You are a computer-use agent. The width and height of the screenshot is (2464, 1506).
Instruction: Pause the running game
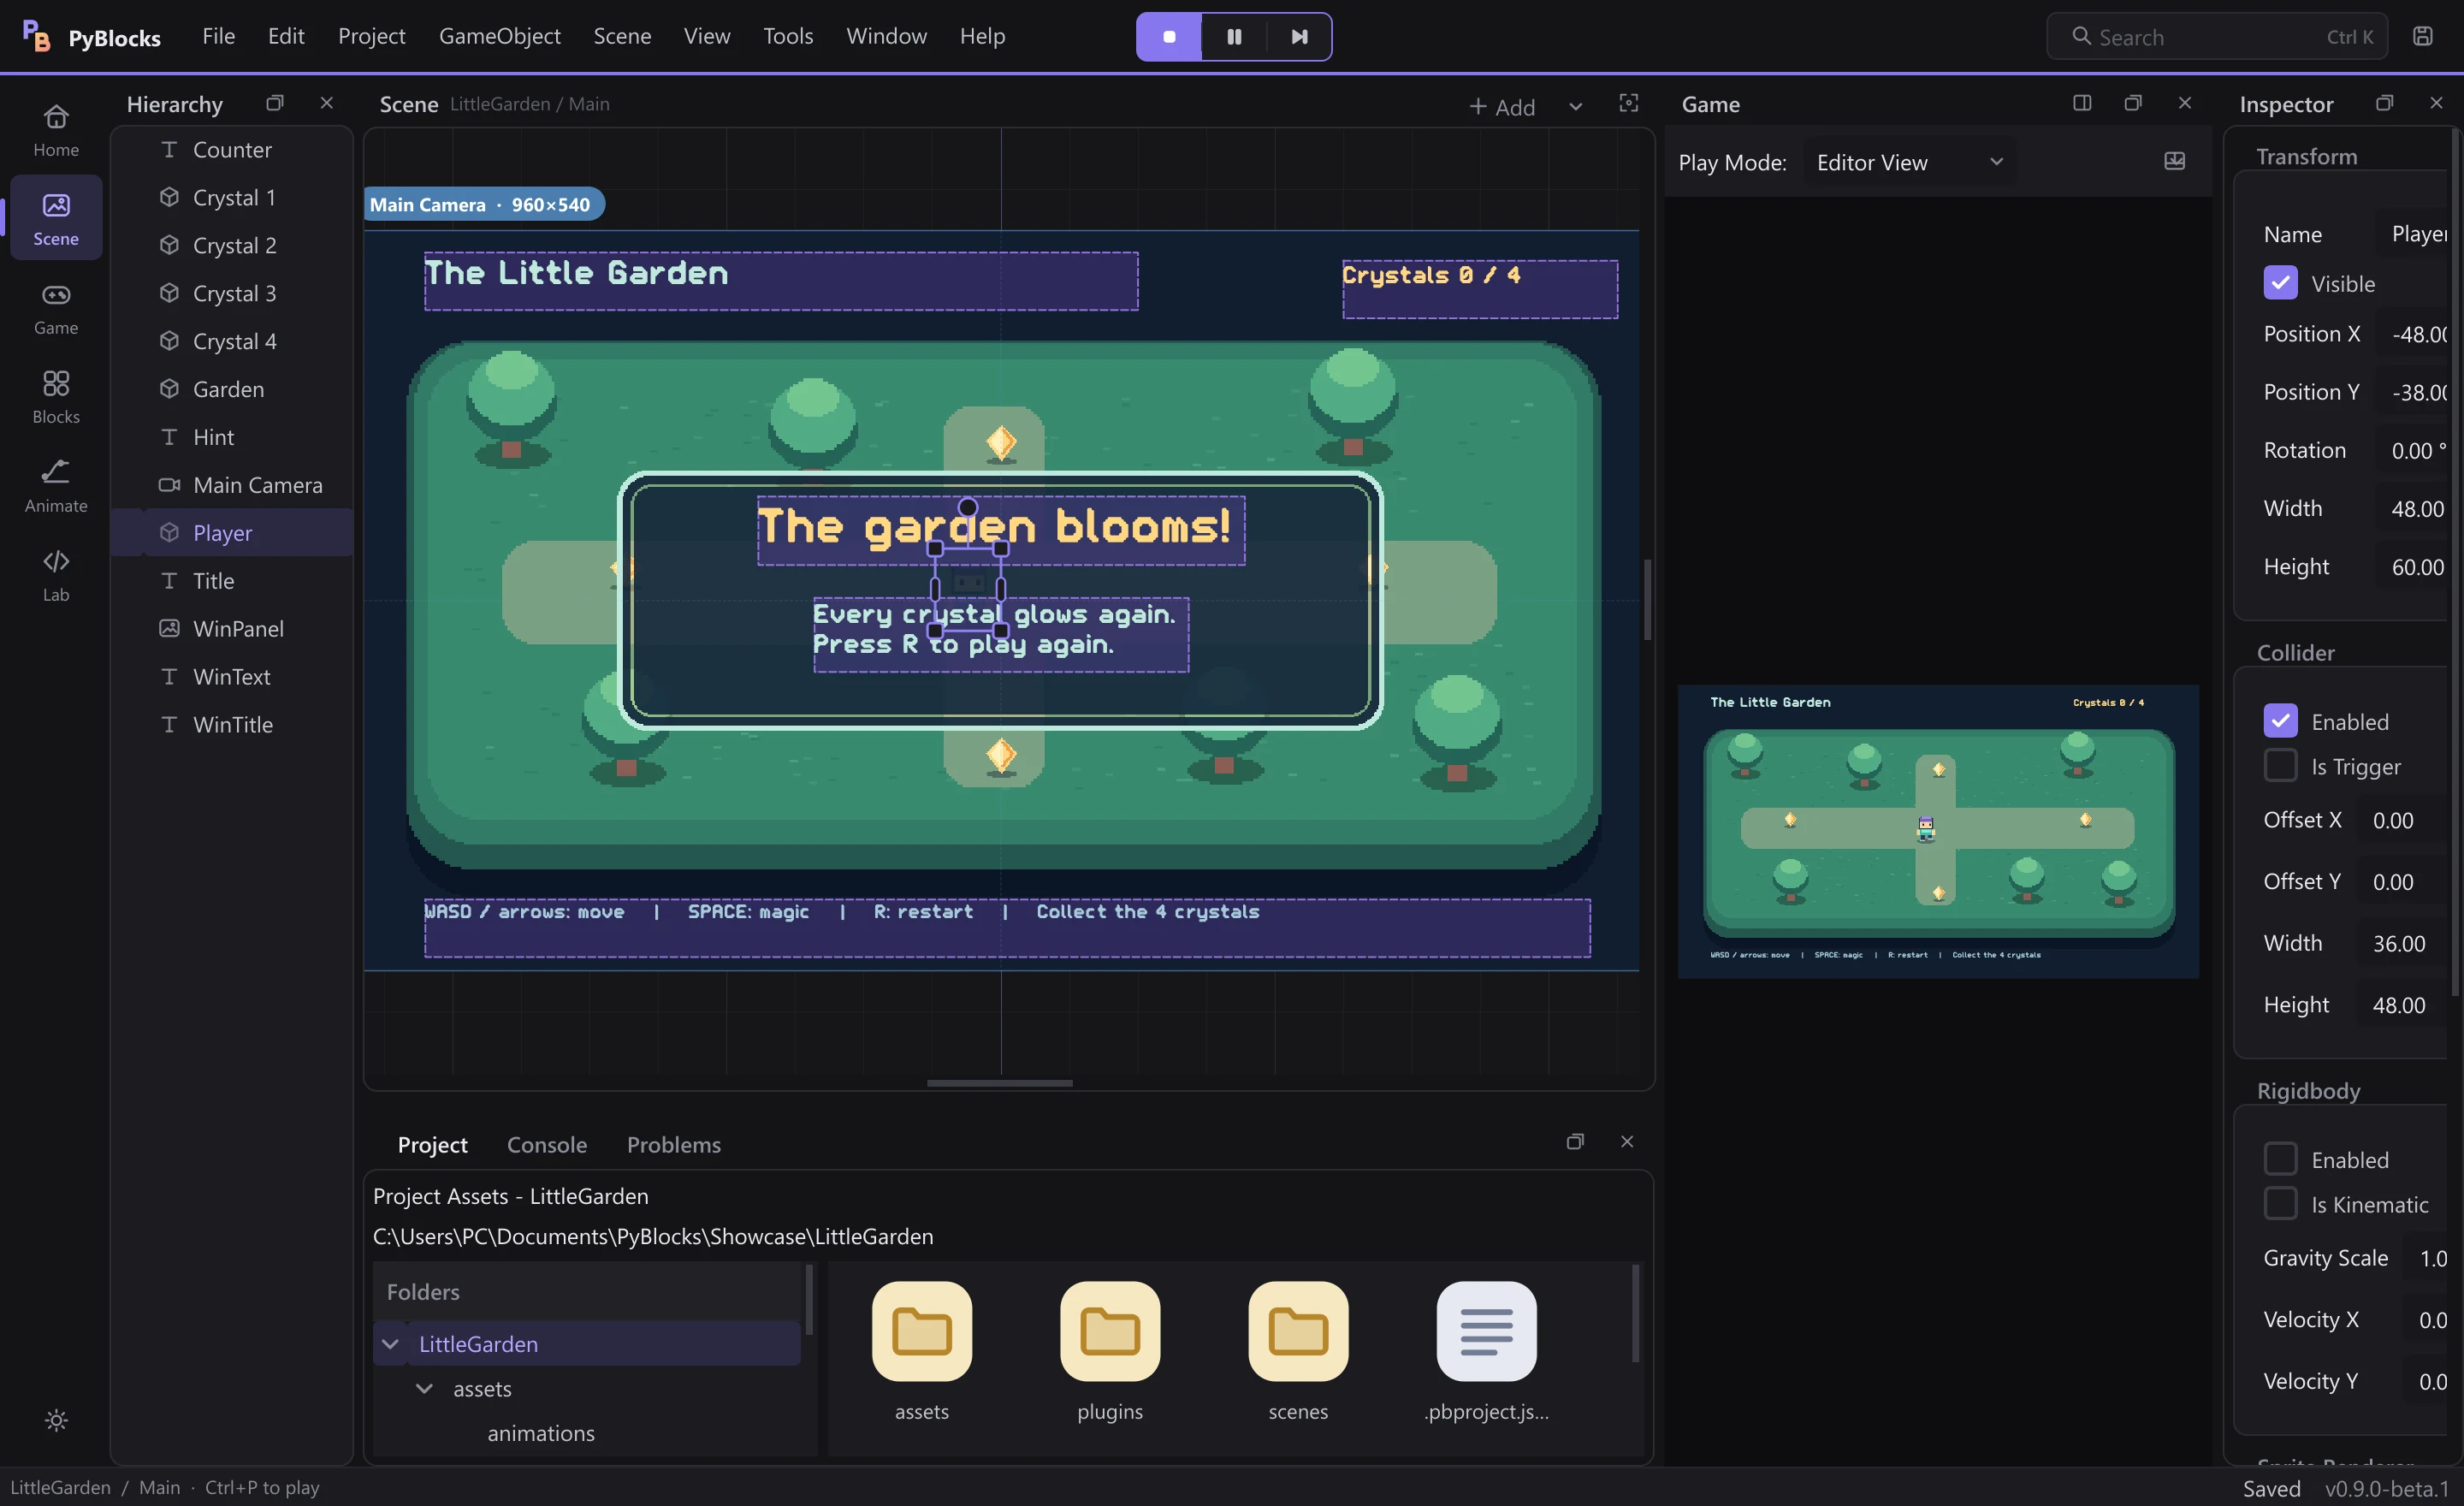pos(1234,37)
